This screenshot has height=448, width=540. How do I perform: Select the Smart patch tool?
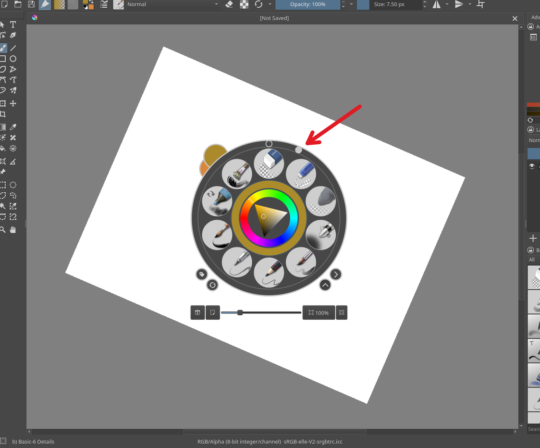pyautogui.click(x=13, y=138)
